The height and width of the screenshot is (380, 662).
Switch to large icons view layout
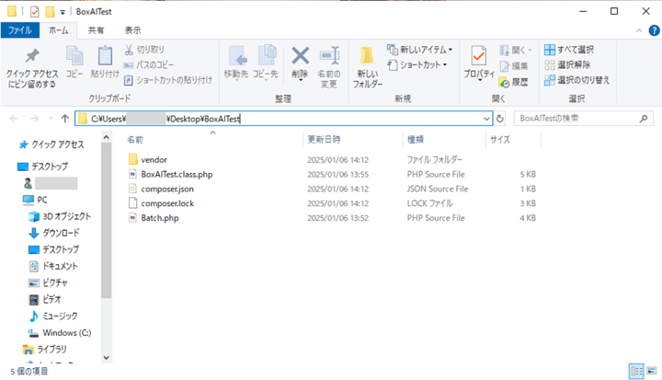pos(651,371)
